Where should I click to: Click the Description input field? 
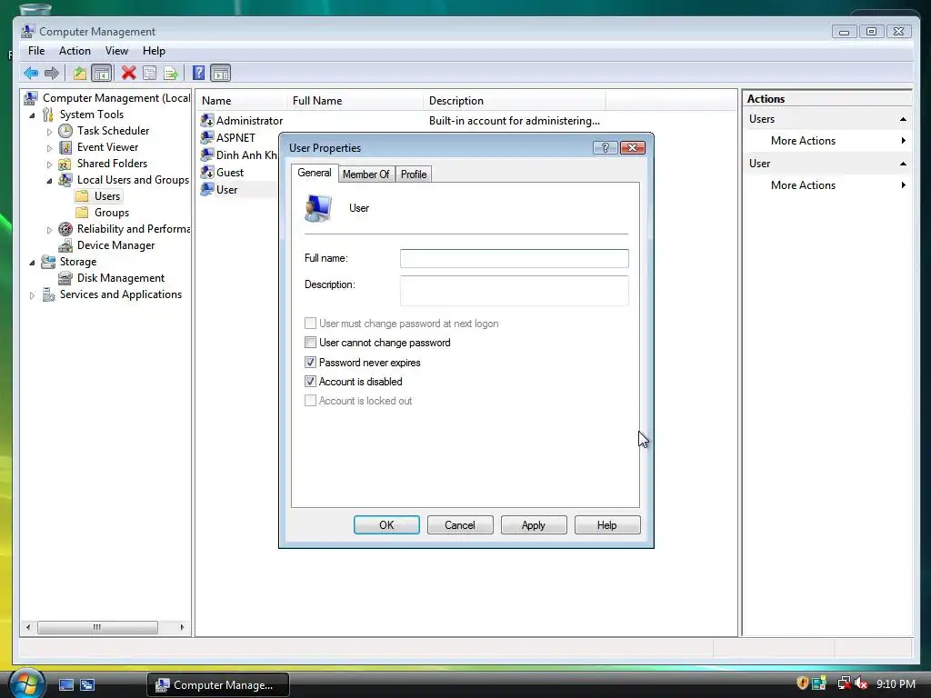point(515,290)
